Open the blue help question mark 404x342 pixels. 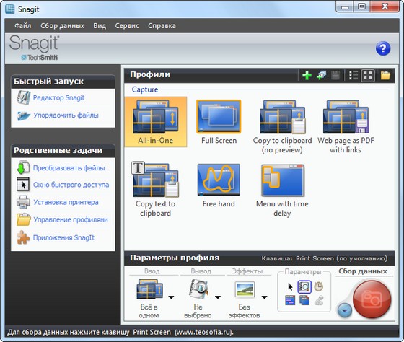[x=383, y=48]
